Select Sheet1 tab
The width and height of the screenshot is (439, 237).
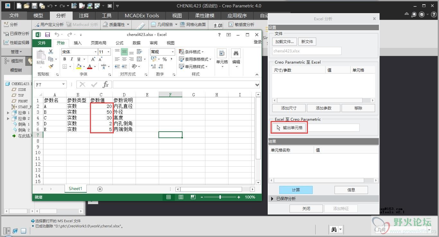pyautogui.click(x=76, y=189)
